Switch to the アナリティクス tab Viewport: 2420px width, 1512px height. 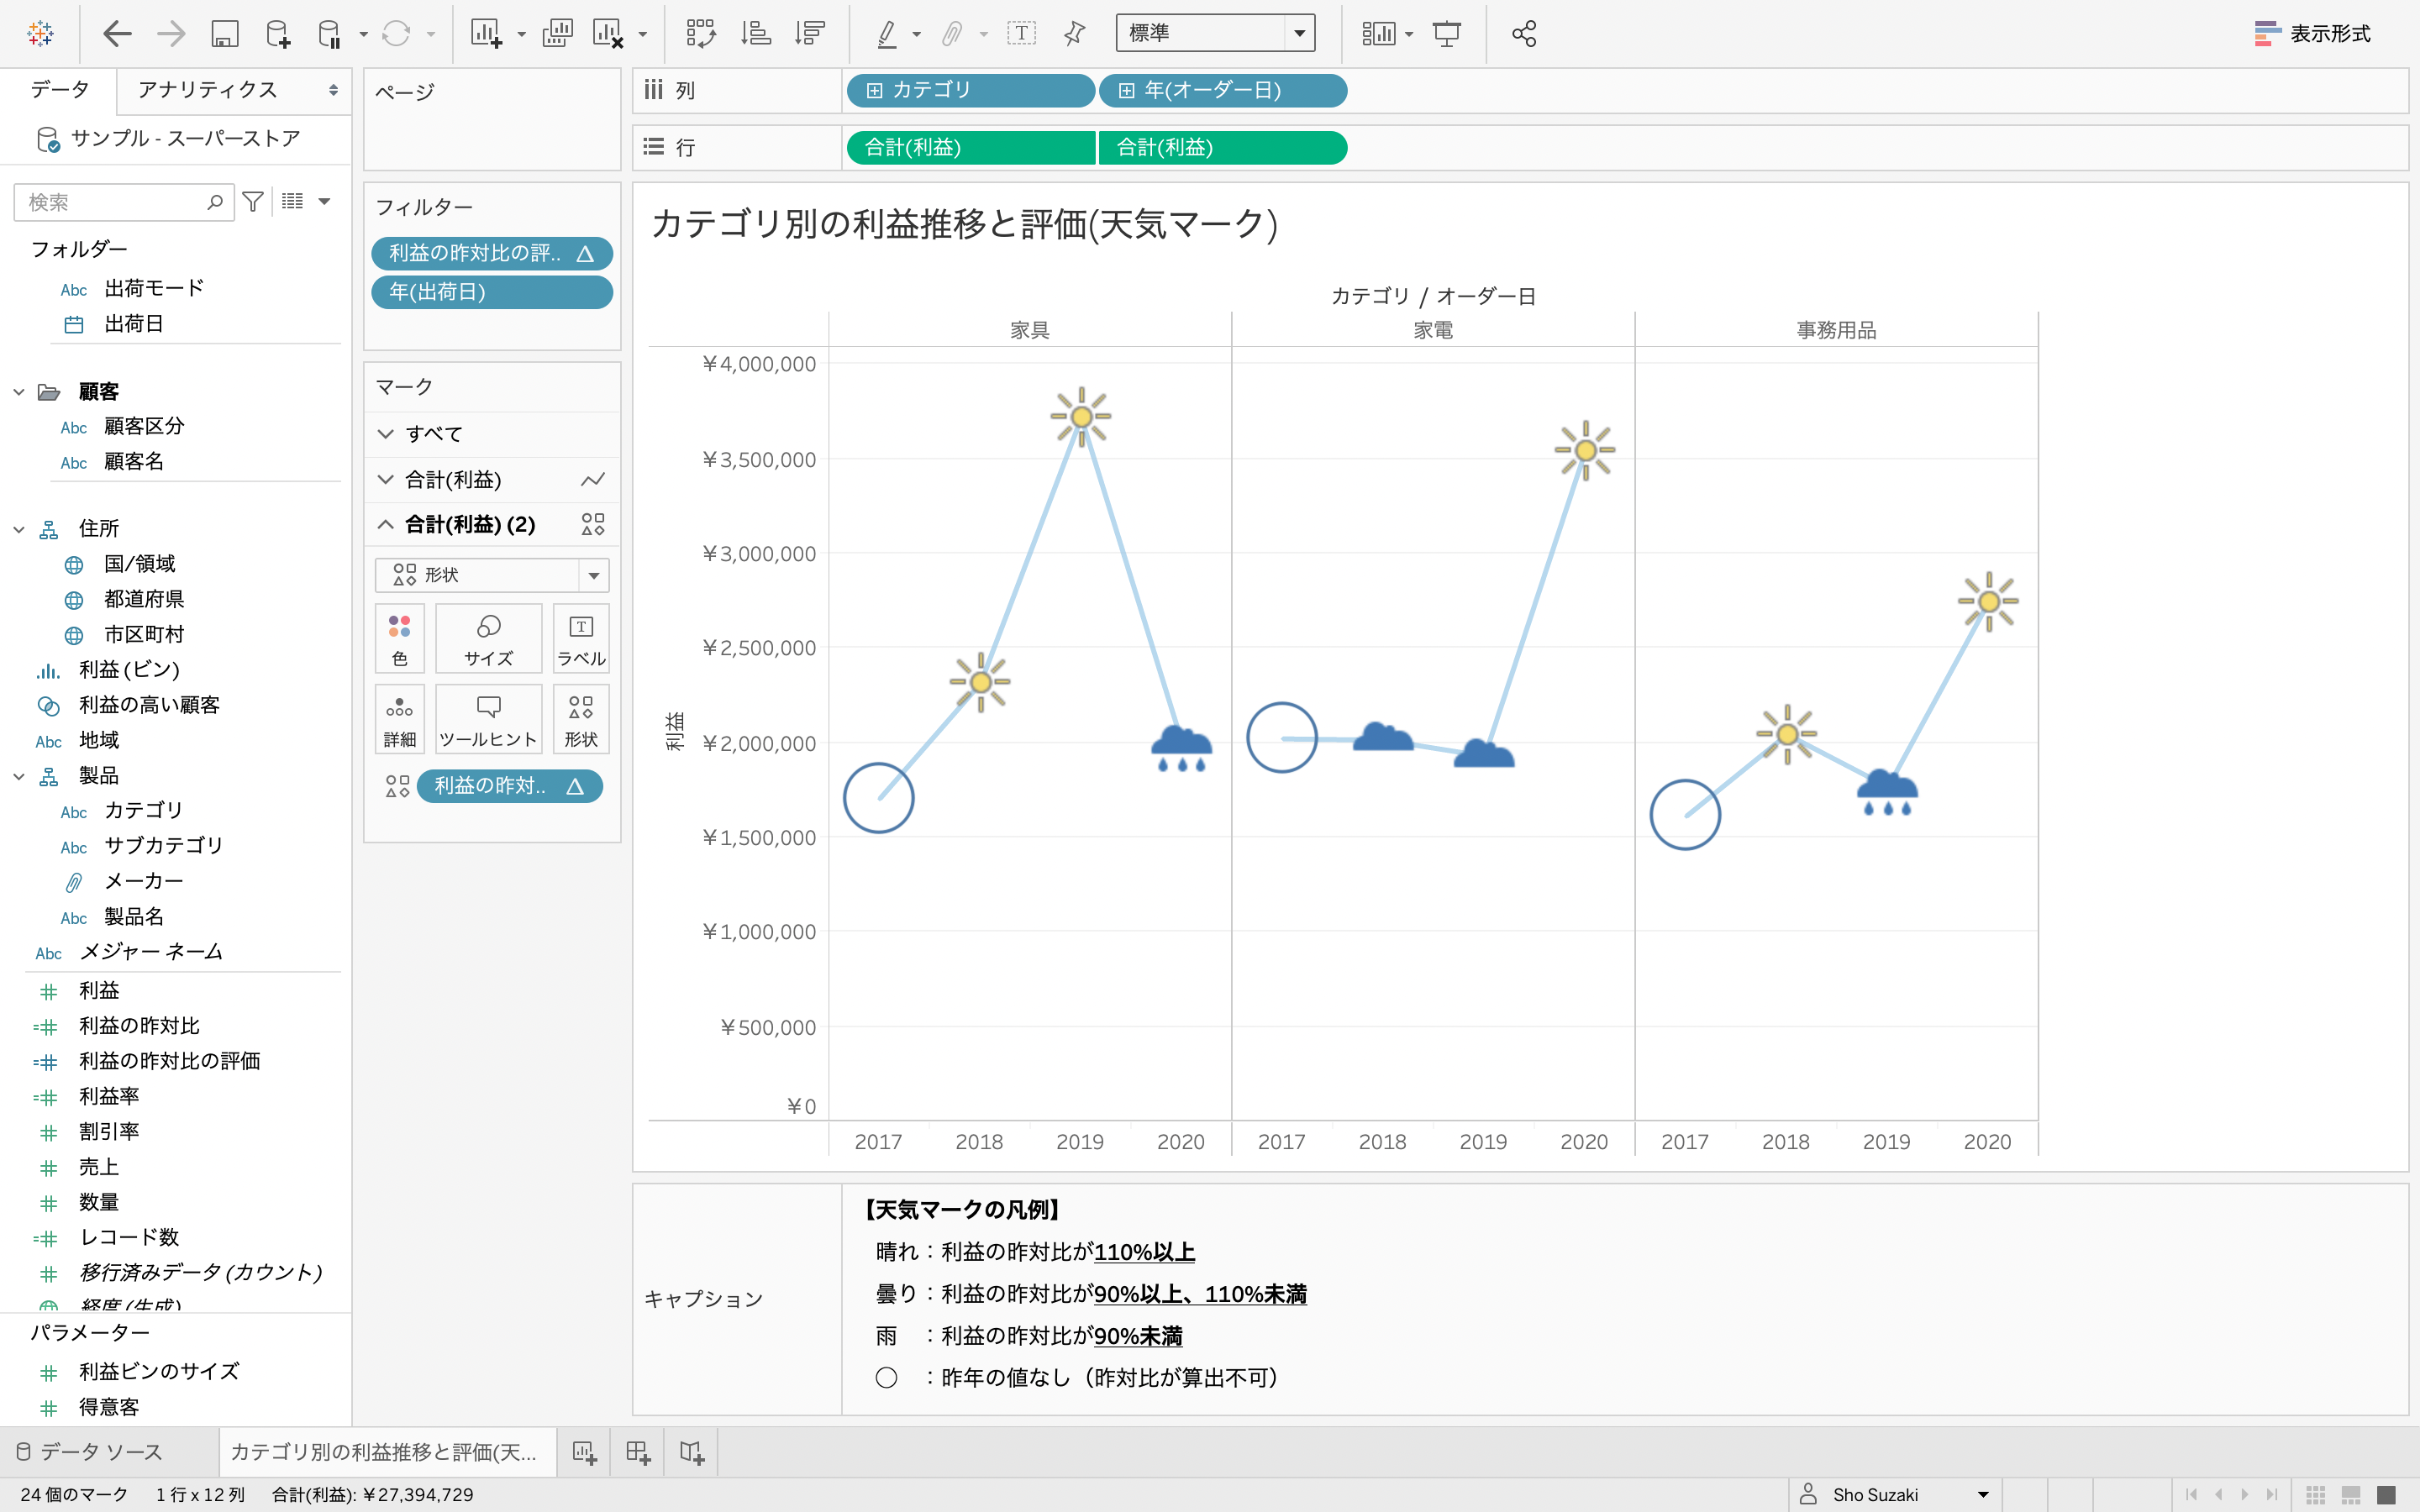(208, 90)
